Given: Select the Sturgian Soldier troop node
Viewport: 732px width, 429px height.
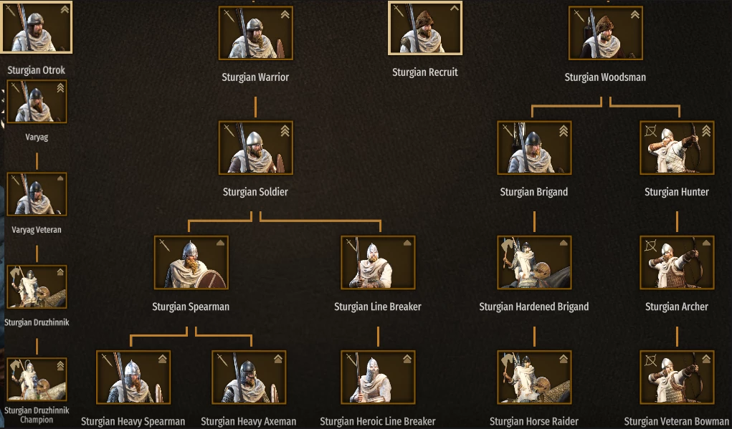Looking at the screenshot, I should pyautogui.click(x=256, y=148).
